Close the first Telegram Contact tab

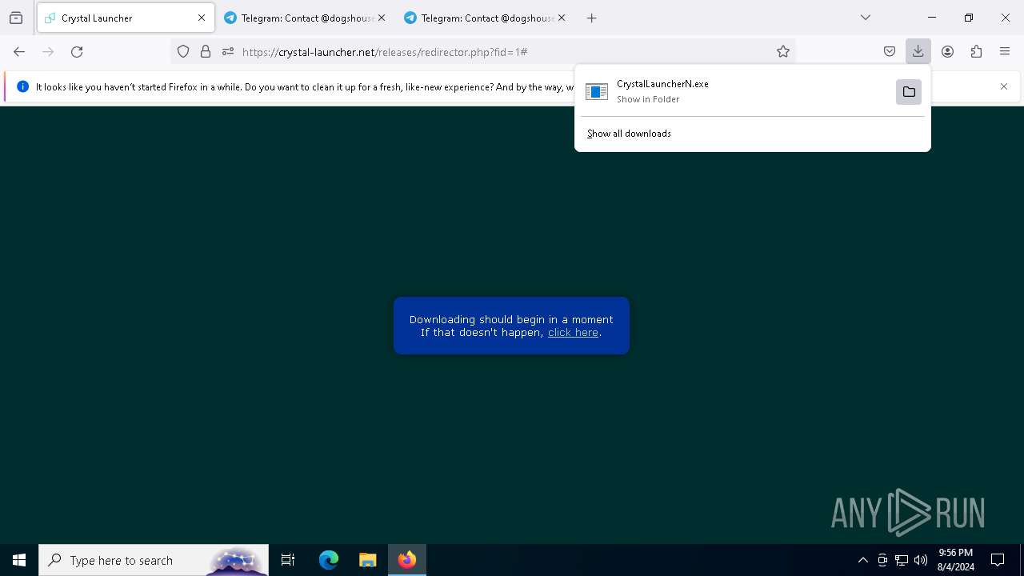tap(382, 18)
